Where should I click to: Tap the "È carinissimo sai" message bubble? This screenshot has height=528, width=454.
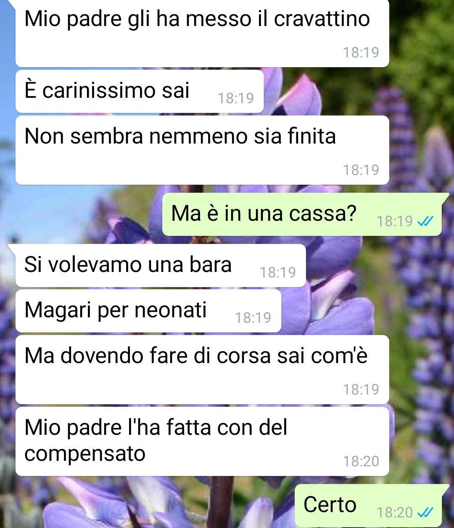click(140, 91)
